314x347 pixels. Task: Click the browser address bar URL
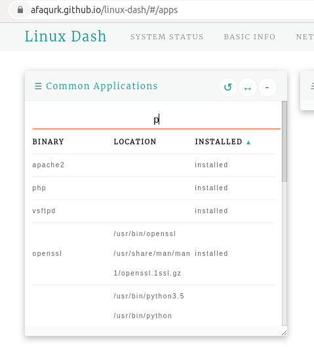[x=104, y=10]
